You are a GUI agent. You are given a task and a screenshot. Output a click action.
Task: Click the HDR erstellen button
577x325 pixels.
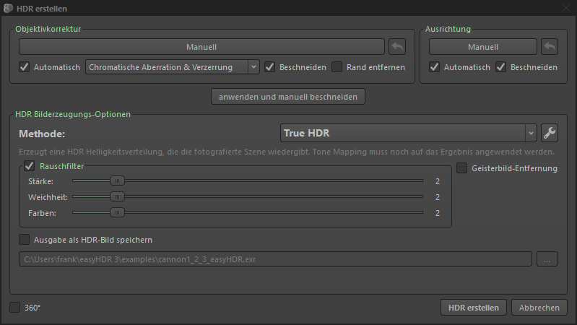click(474, 308)
